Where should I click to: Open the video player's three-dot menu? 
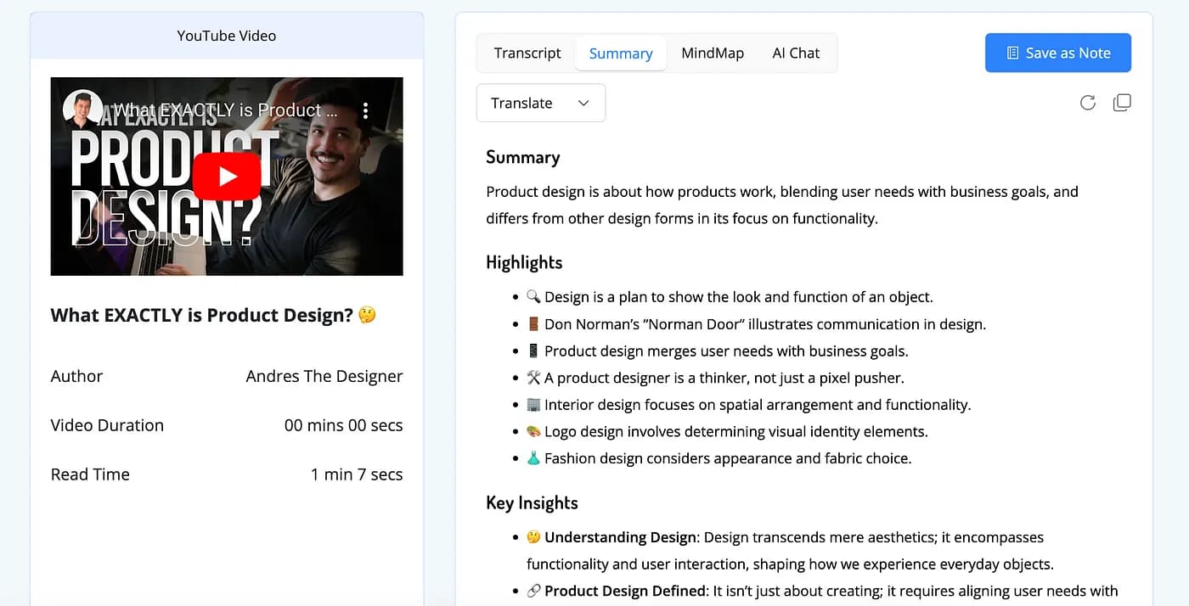365,110
